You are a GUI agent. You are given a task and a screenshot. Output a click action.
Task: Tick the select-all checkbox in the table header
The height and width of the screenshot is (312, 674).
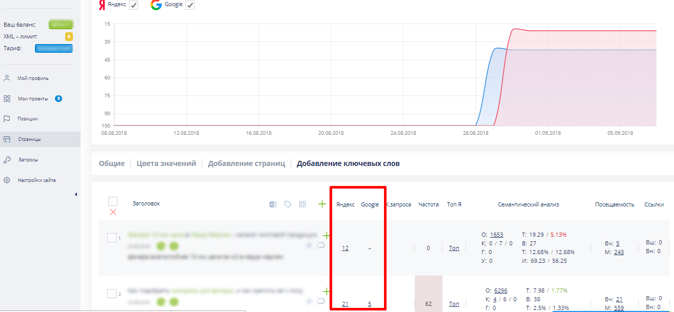point(113,201)
